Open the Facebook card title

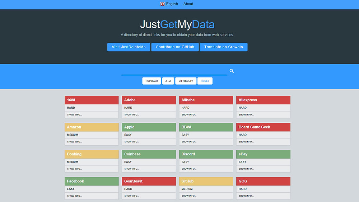pyautogui.click(x=92, y=181)
